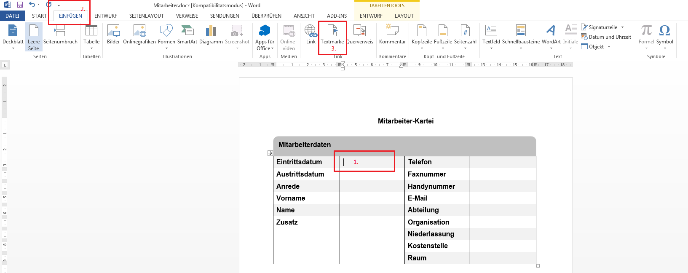Open the Symbol dropdown
The image size is (688, 273).
pyautogui.click(x=664, y=36)
